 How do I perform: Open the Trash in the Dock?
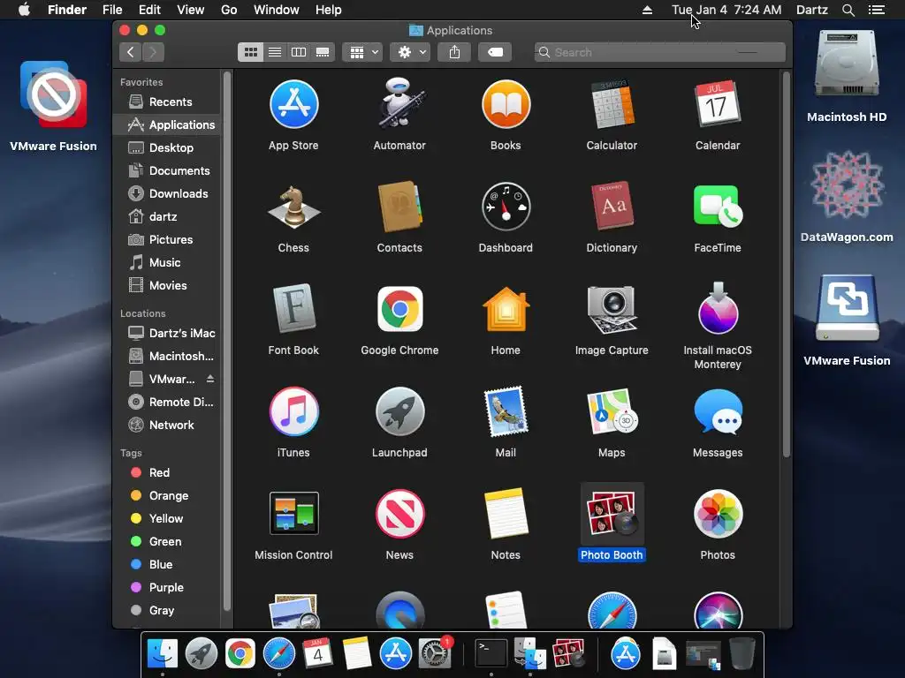tap(742, 654)
